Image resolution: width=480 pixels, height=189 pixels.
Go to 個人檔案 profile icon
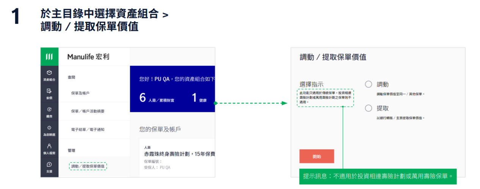[x=49, y=149]
